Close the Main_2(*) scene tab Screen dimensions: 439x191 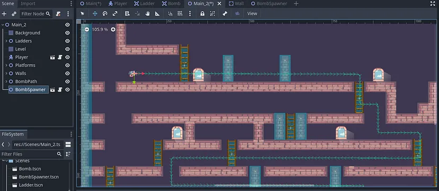click(219, 4)
